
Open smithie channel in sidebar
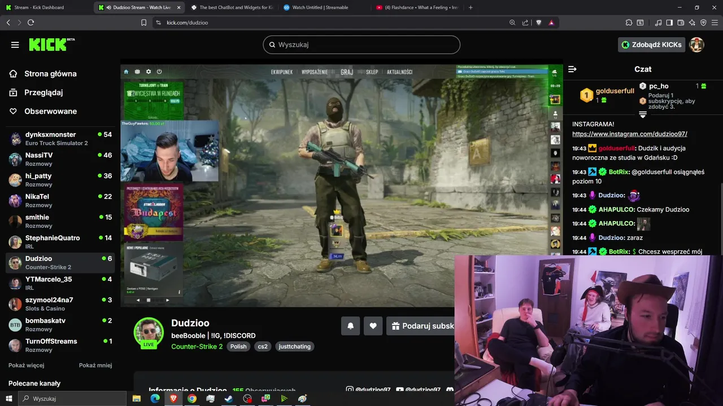[60, 221]
